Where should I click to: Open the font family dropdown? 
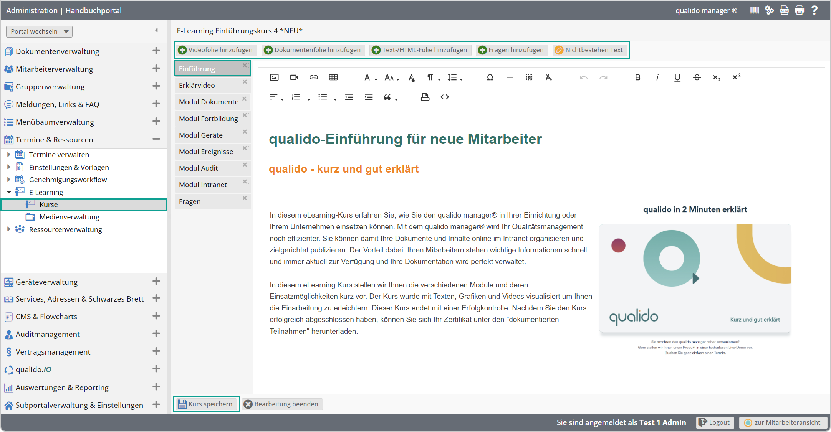click(371, 77)
